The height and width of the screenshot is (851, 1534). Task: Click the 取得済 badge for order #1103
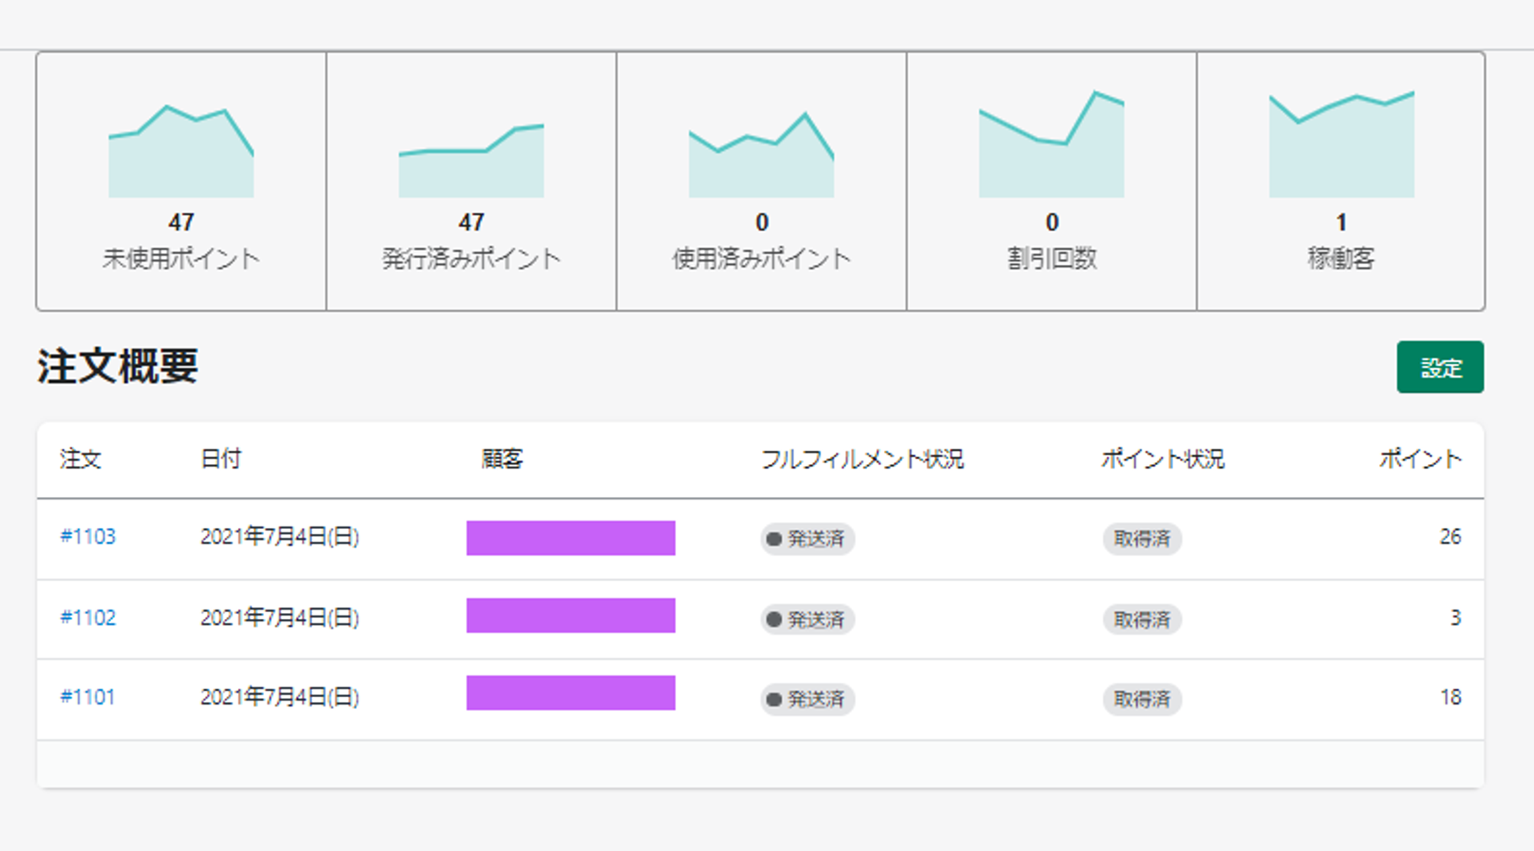(1142, 538)
